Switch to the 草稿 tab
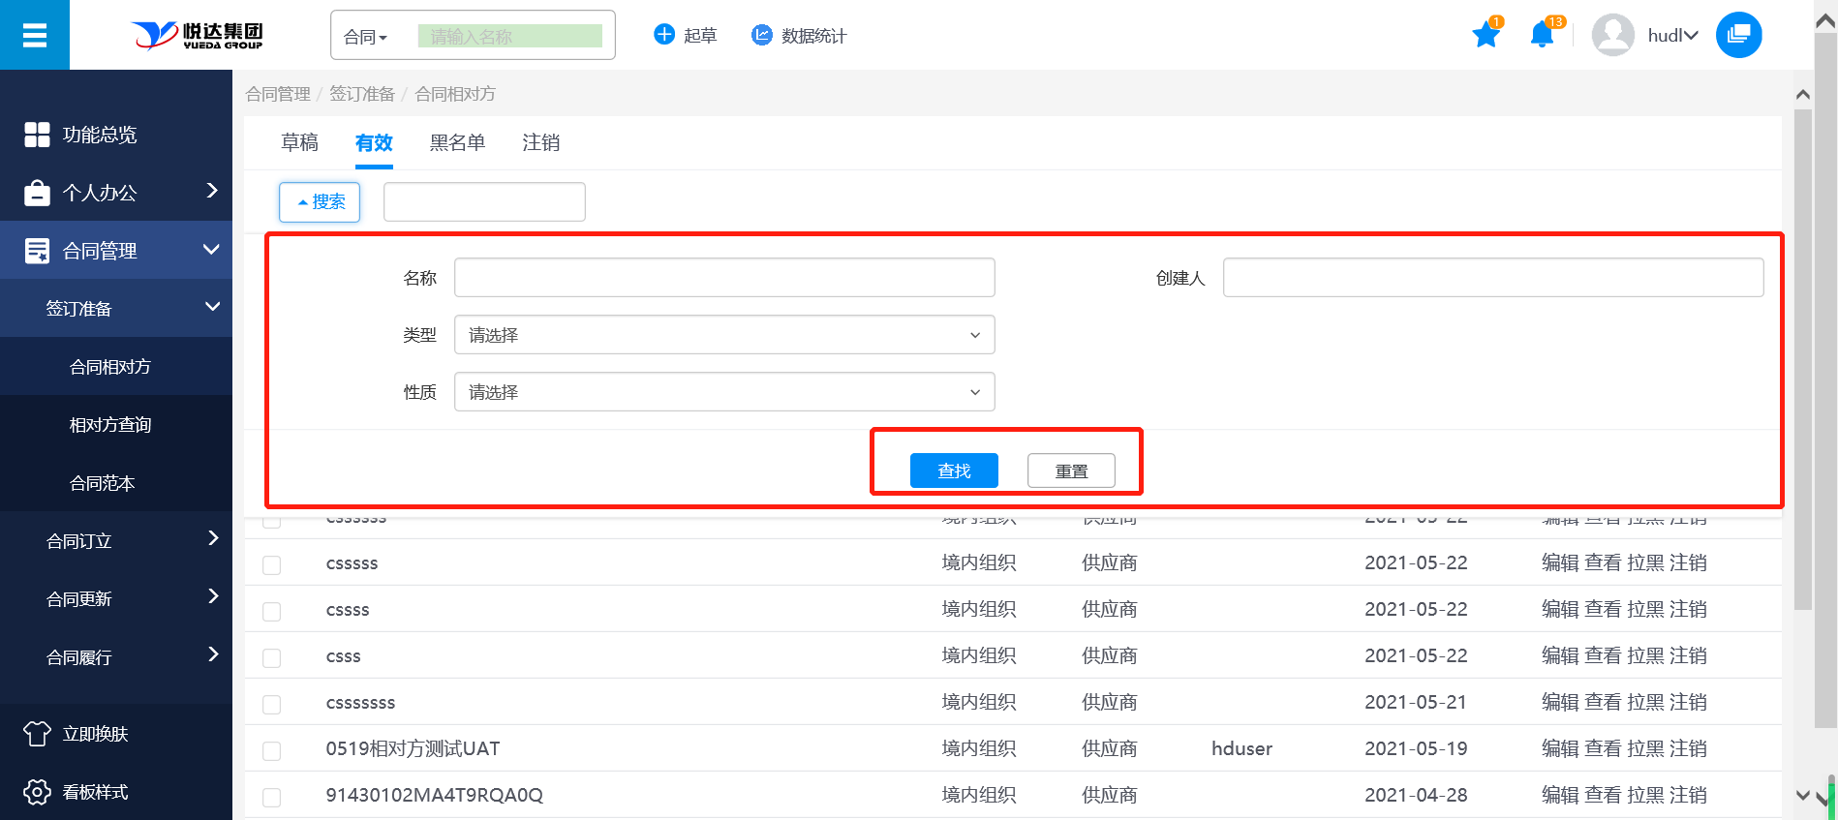The image size is (1838, 820). [299, 143]
